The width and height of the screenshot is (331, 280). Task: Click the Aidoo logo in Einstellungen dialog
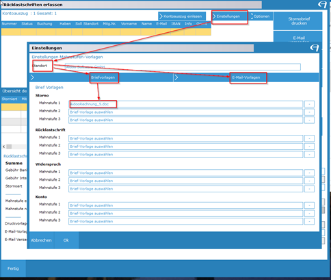(315, 48)
